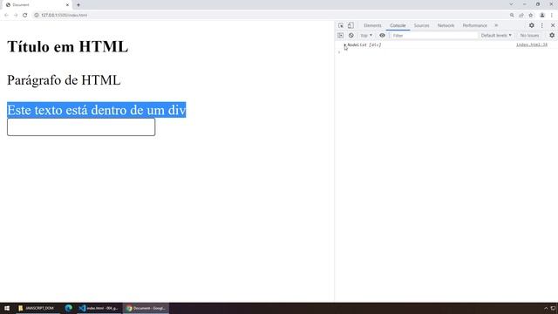
Task: Click the highlighted 'Este texto está dentro de um div' text
Action: [x=97, y=110]
